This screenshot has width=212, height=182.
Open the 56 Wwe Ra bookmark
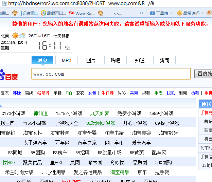(82, 13)
